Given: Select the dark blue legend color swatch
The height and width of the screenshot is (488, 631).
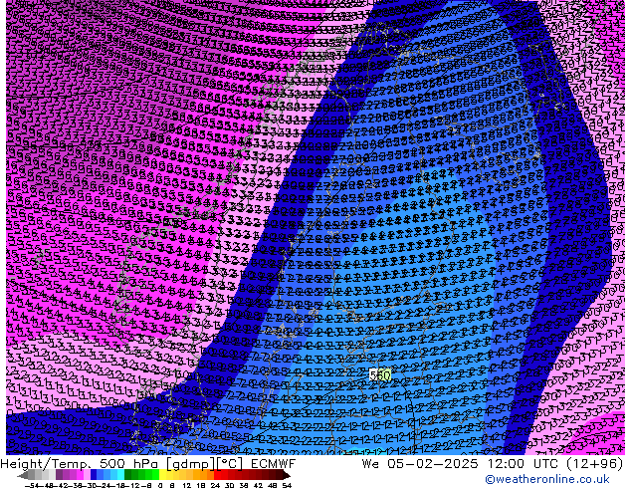Looking at the screenshot, I should pos(94,475).
